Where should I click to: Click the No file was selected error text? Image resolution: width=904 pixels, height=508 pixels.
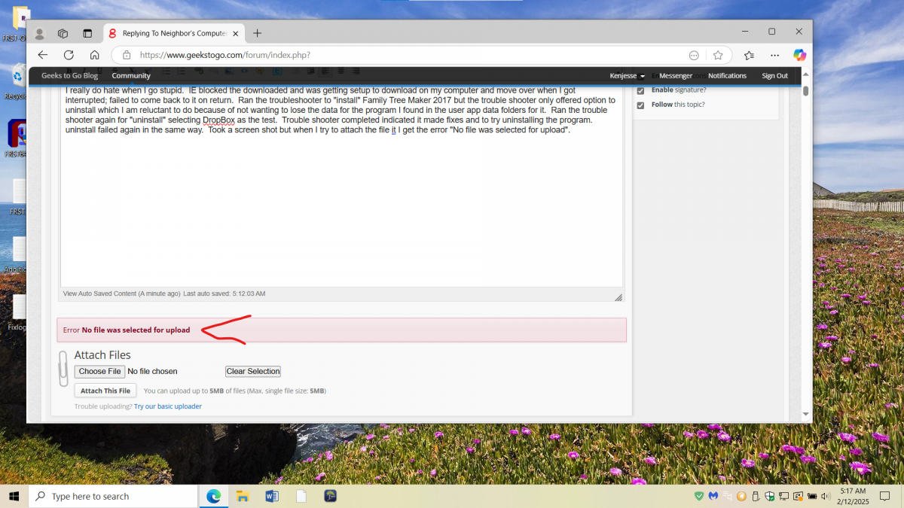(136, 330)
